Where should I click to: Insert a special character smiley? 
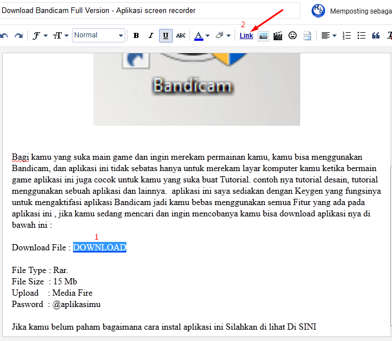click(x=292, y=36)
